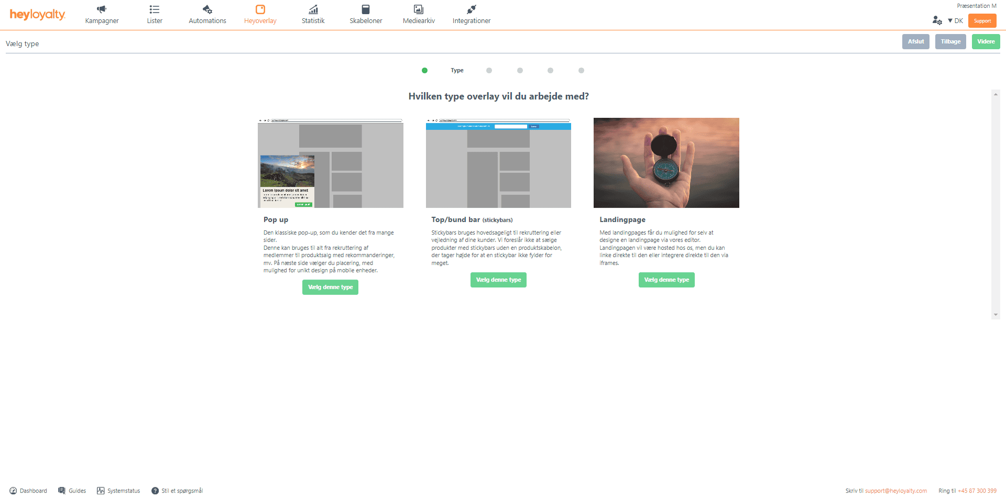Viewport: 1006px width, 500px height.
Task: Open the Statistik chart icon
Action: coord(313,9)
